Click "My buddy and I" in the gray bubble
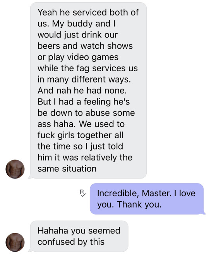Viewport: 209px width, 254px height. point(84,24)
